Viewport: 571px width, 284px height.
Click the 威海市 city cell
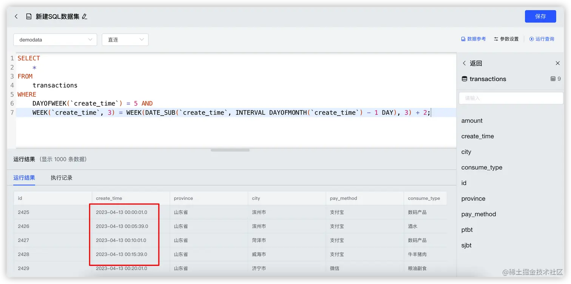pyautogui.click(x=287, y=254)
